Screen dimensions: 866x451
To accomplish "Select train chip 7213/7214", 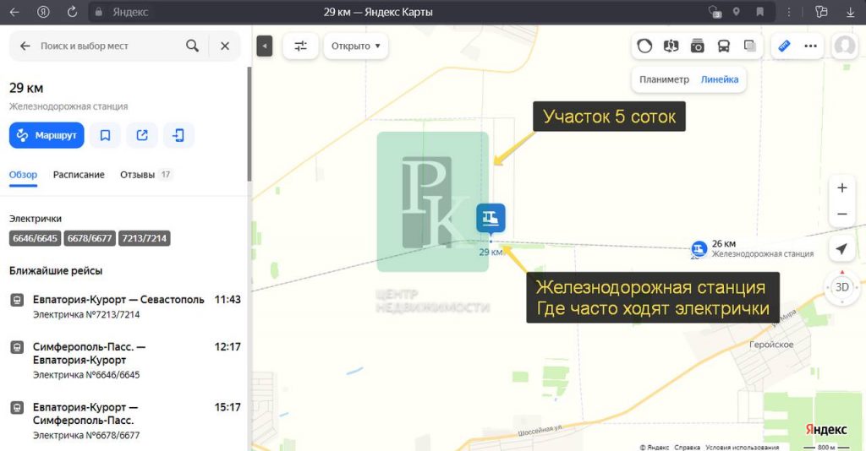I will click(x=144, y=238).
